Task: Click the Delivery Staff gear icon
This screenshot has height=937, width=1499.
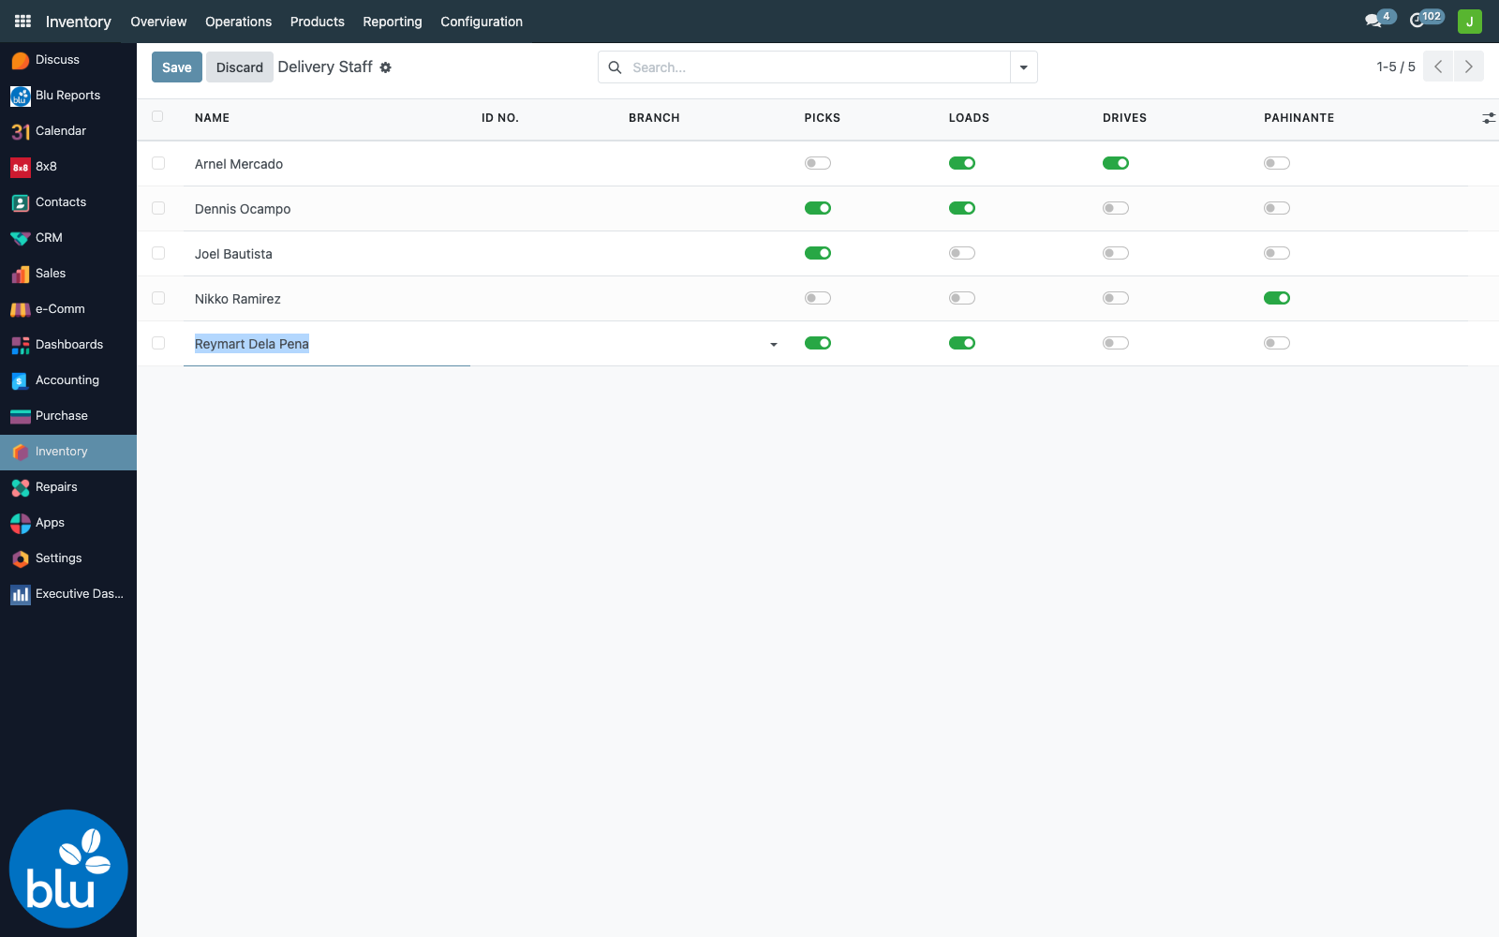Action: (385, 67)
